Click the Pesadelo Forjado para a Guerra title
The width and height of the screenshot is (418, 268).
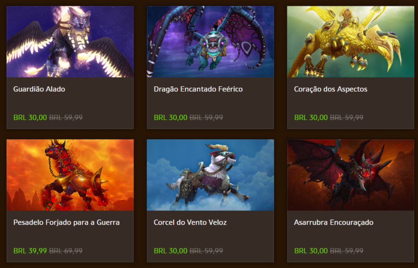tap(66, 222)
